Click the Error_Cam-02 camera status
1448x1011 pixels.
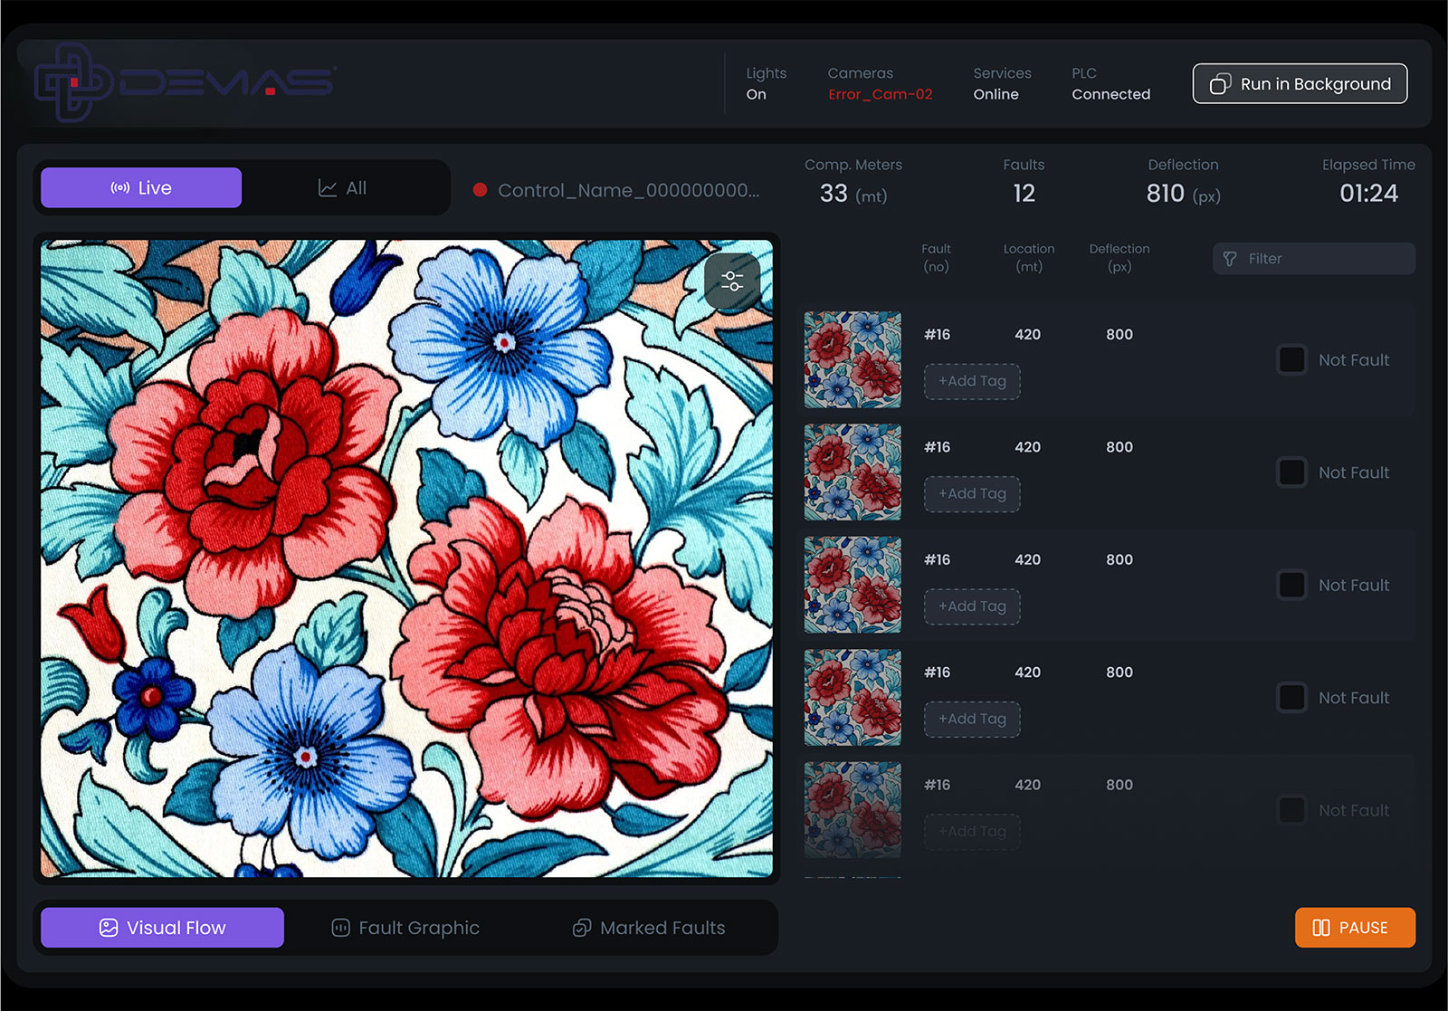pos(880,94)
